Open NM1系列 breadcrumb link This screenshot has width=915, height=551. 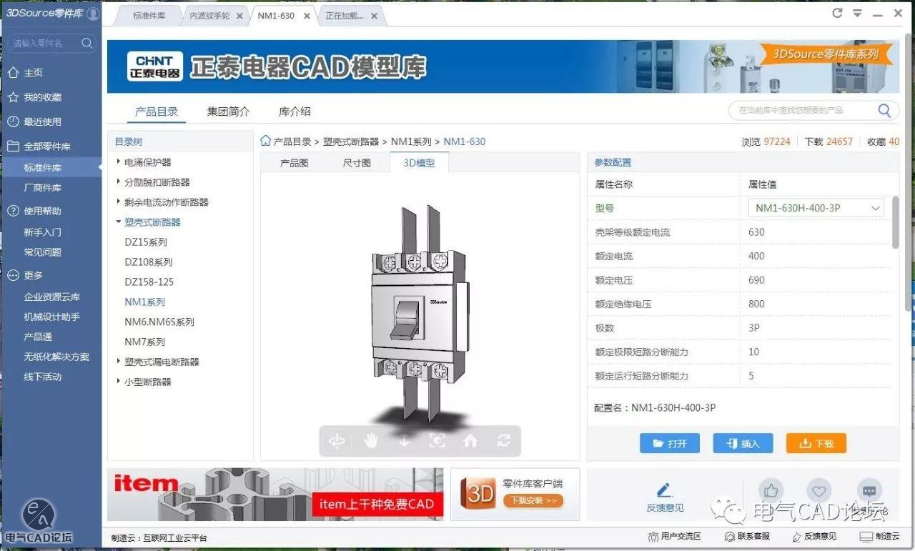[411, 142]
